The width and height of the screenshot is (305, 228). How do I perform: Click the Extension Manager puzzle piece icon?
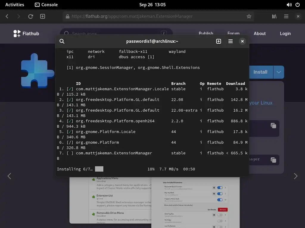[x=37, y=71]
